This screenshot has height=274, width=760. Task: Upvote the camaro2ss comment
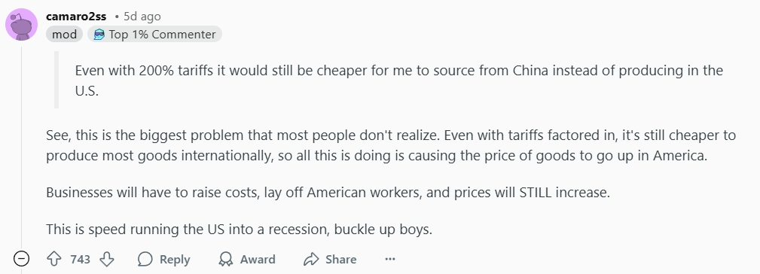coord(53,259)
